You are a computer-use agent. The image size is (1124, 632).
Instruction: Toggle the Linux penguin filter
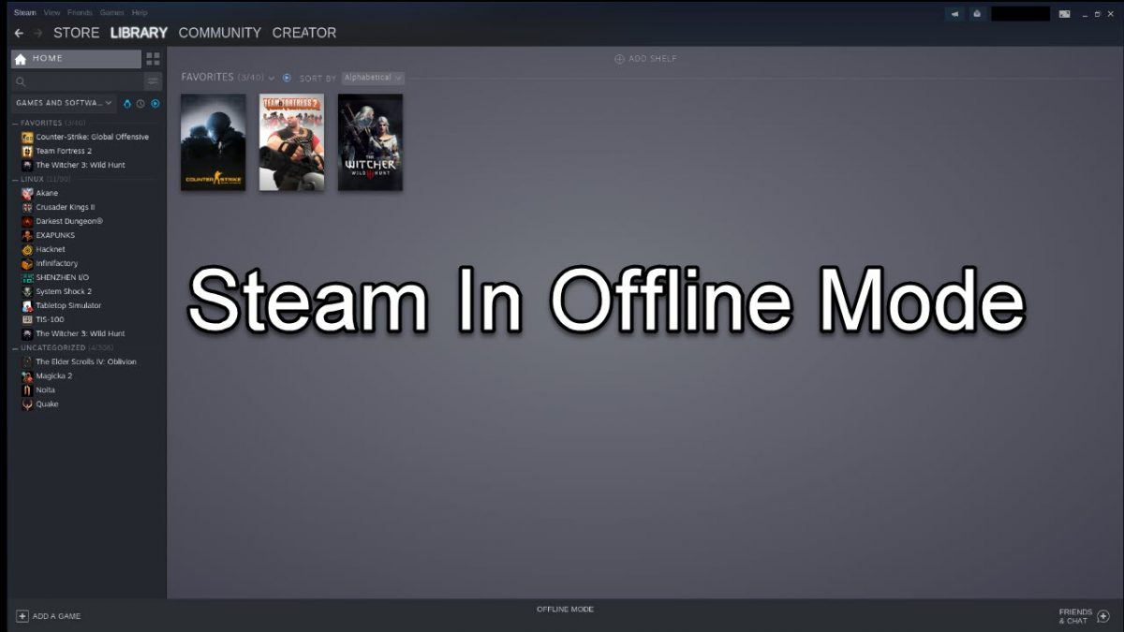pyautogui.click(x=127, y=103)
